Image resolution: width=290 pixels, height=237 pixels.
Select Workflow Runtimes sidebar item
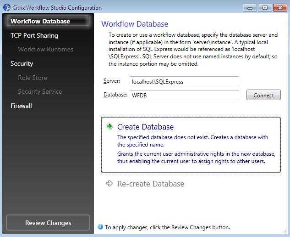pyautogui.click(x=45, y=49)
